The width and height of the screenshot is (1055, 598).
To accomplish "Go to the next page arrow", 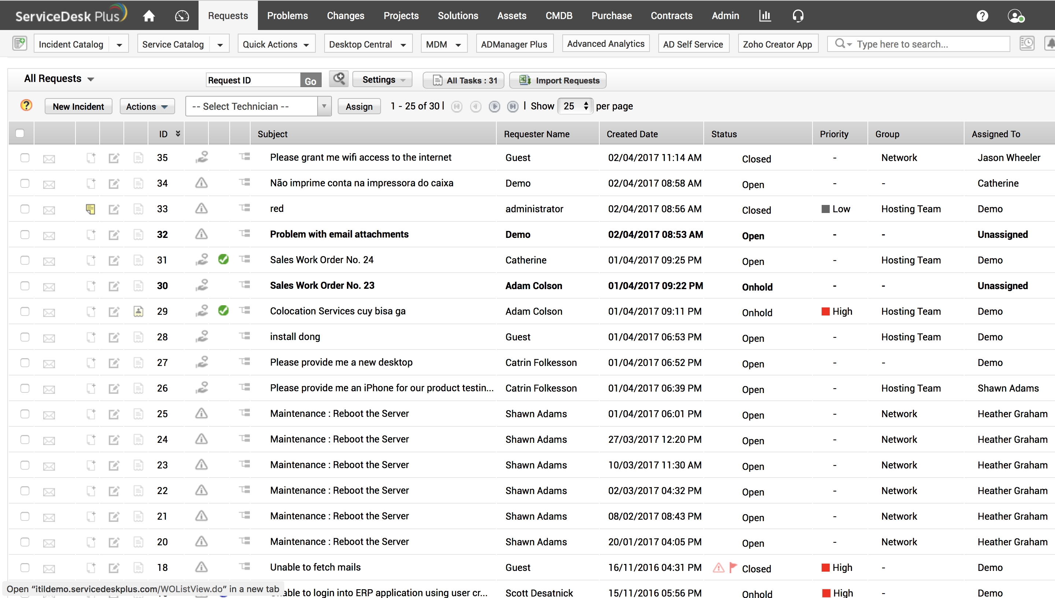I will point(495,106).
